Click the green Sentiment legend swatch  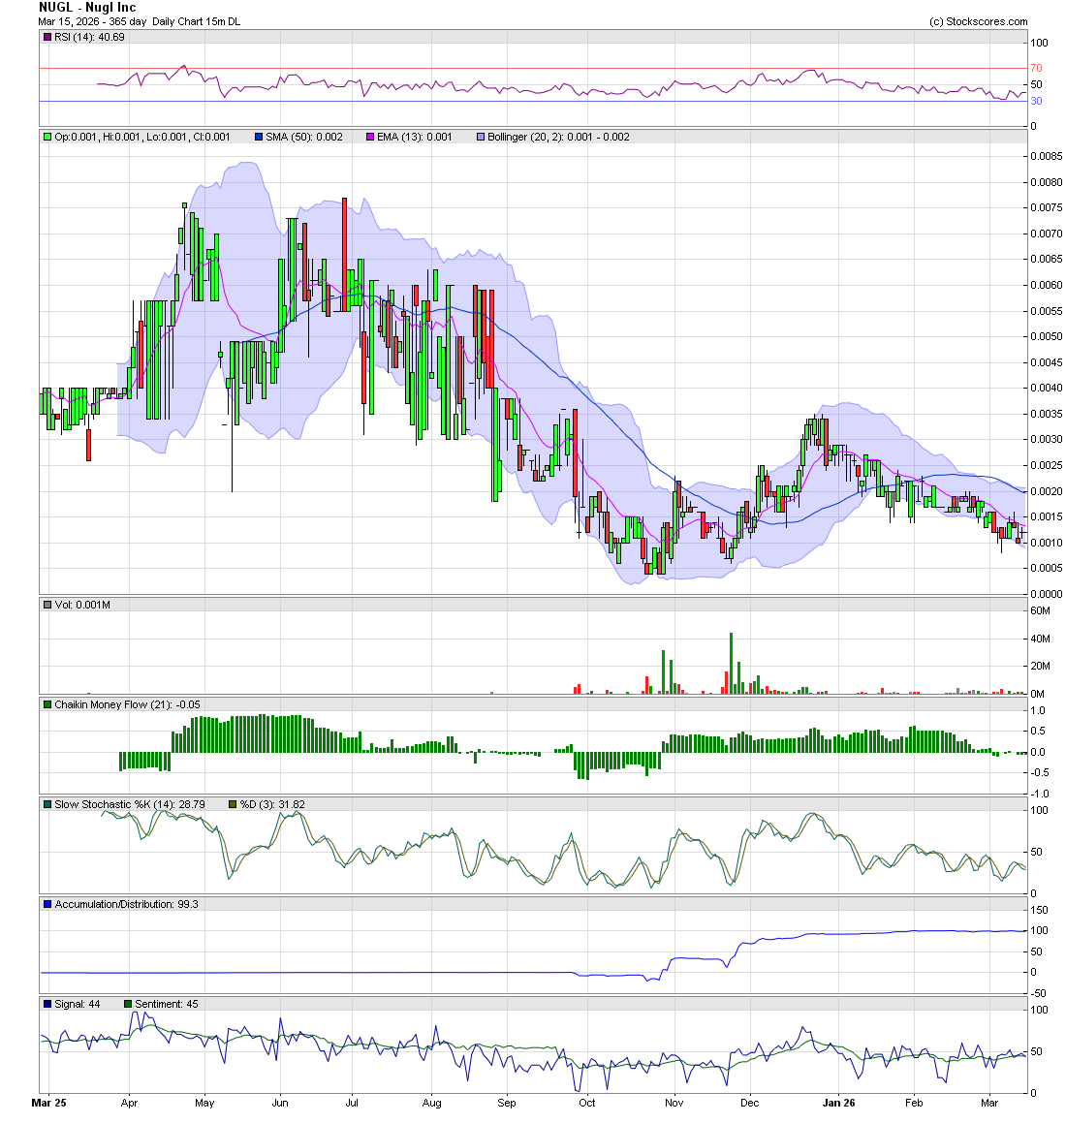tap(128, 1004)
